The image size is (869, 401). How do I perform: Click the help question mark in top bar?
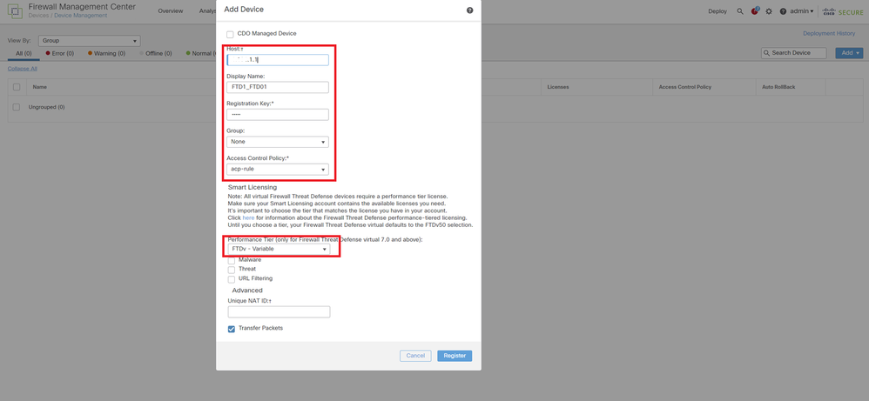click(x=783, y=11)
